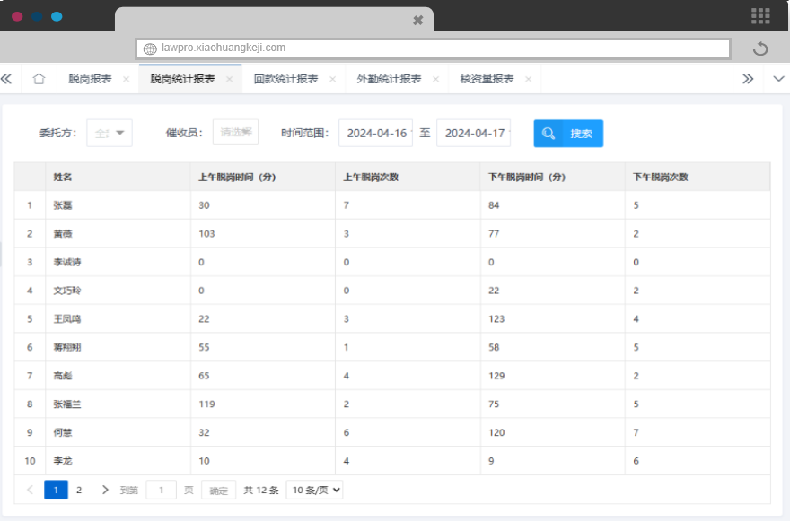Viewport: 790px width, 521px height.
Task: Open the 外勤统计报表 tab
Action: tap(389, 79)
